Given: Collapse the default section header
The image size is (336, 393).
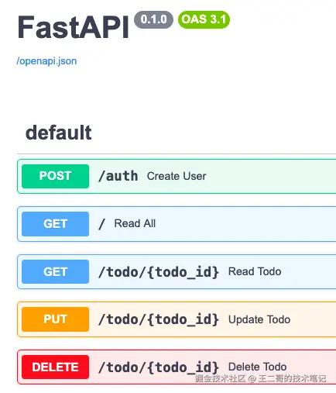Looking at the screenshot, I should (59, 133).
